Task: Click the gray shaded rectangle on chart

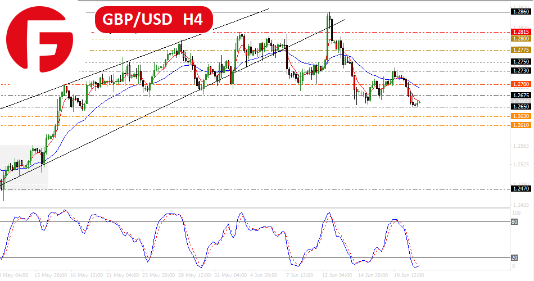Action: [x=24, y=166]
